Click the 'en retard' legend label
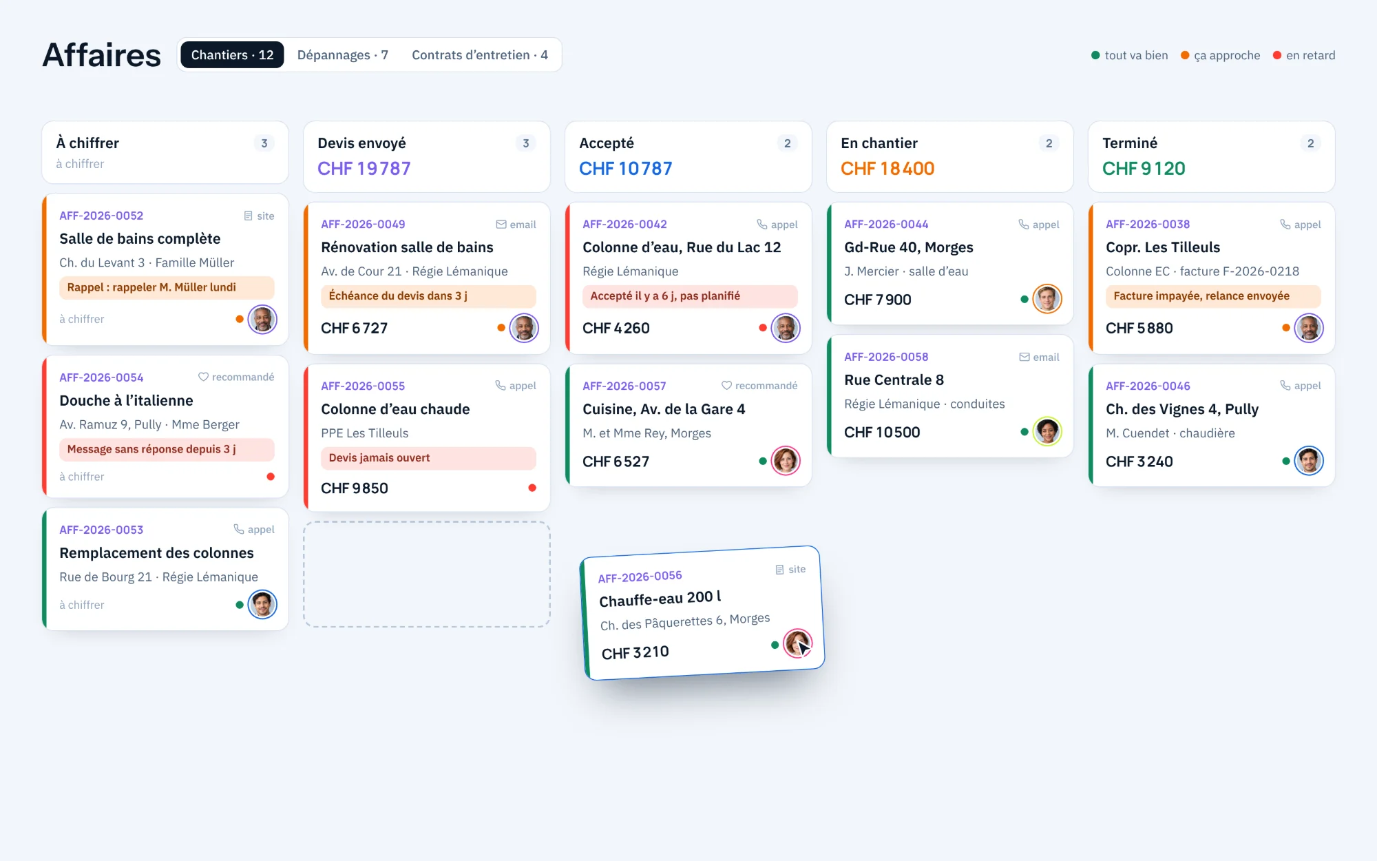 1310,55
